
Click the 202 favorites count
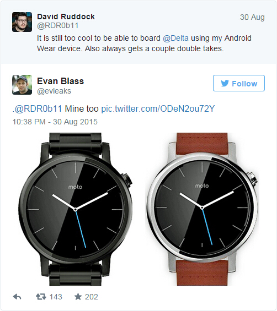coord(92,297)
